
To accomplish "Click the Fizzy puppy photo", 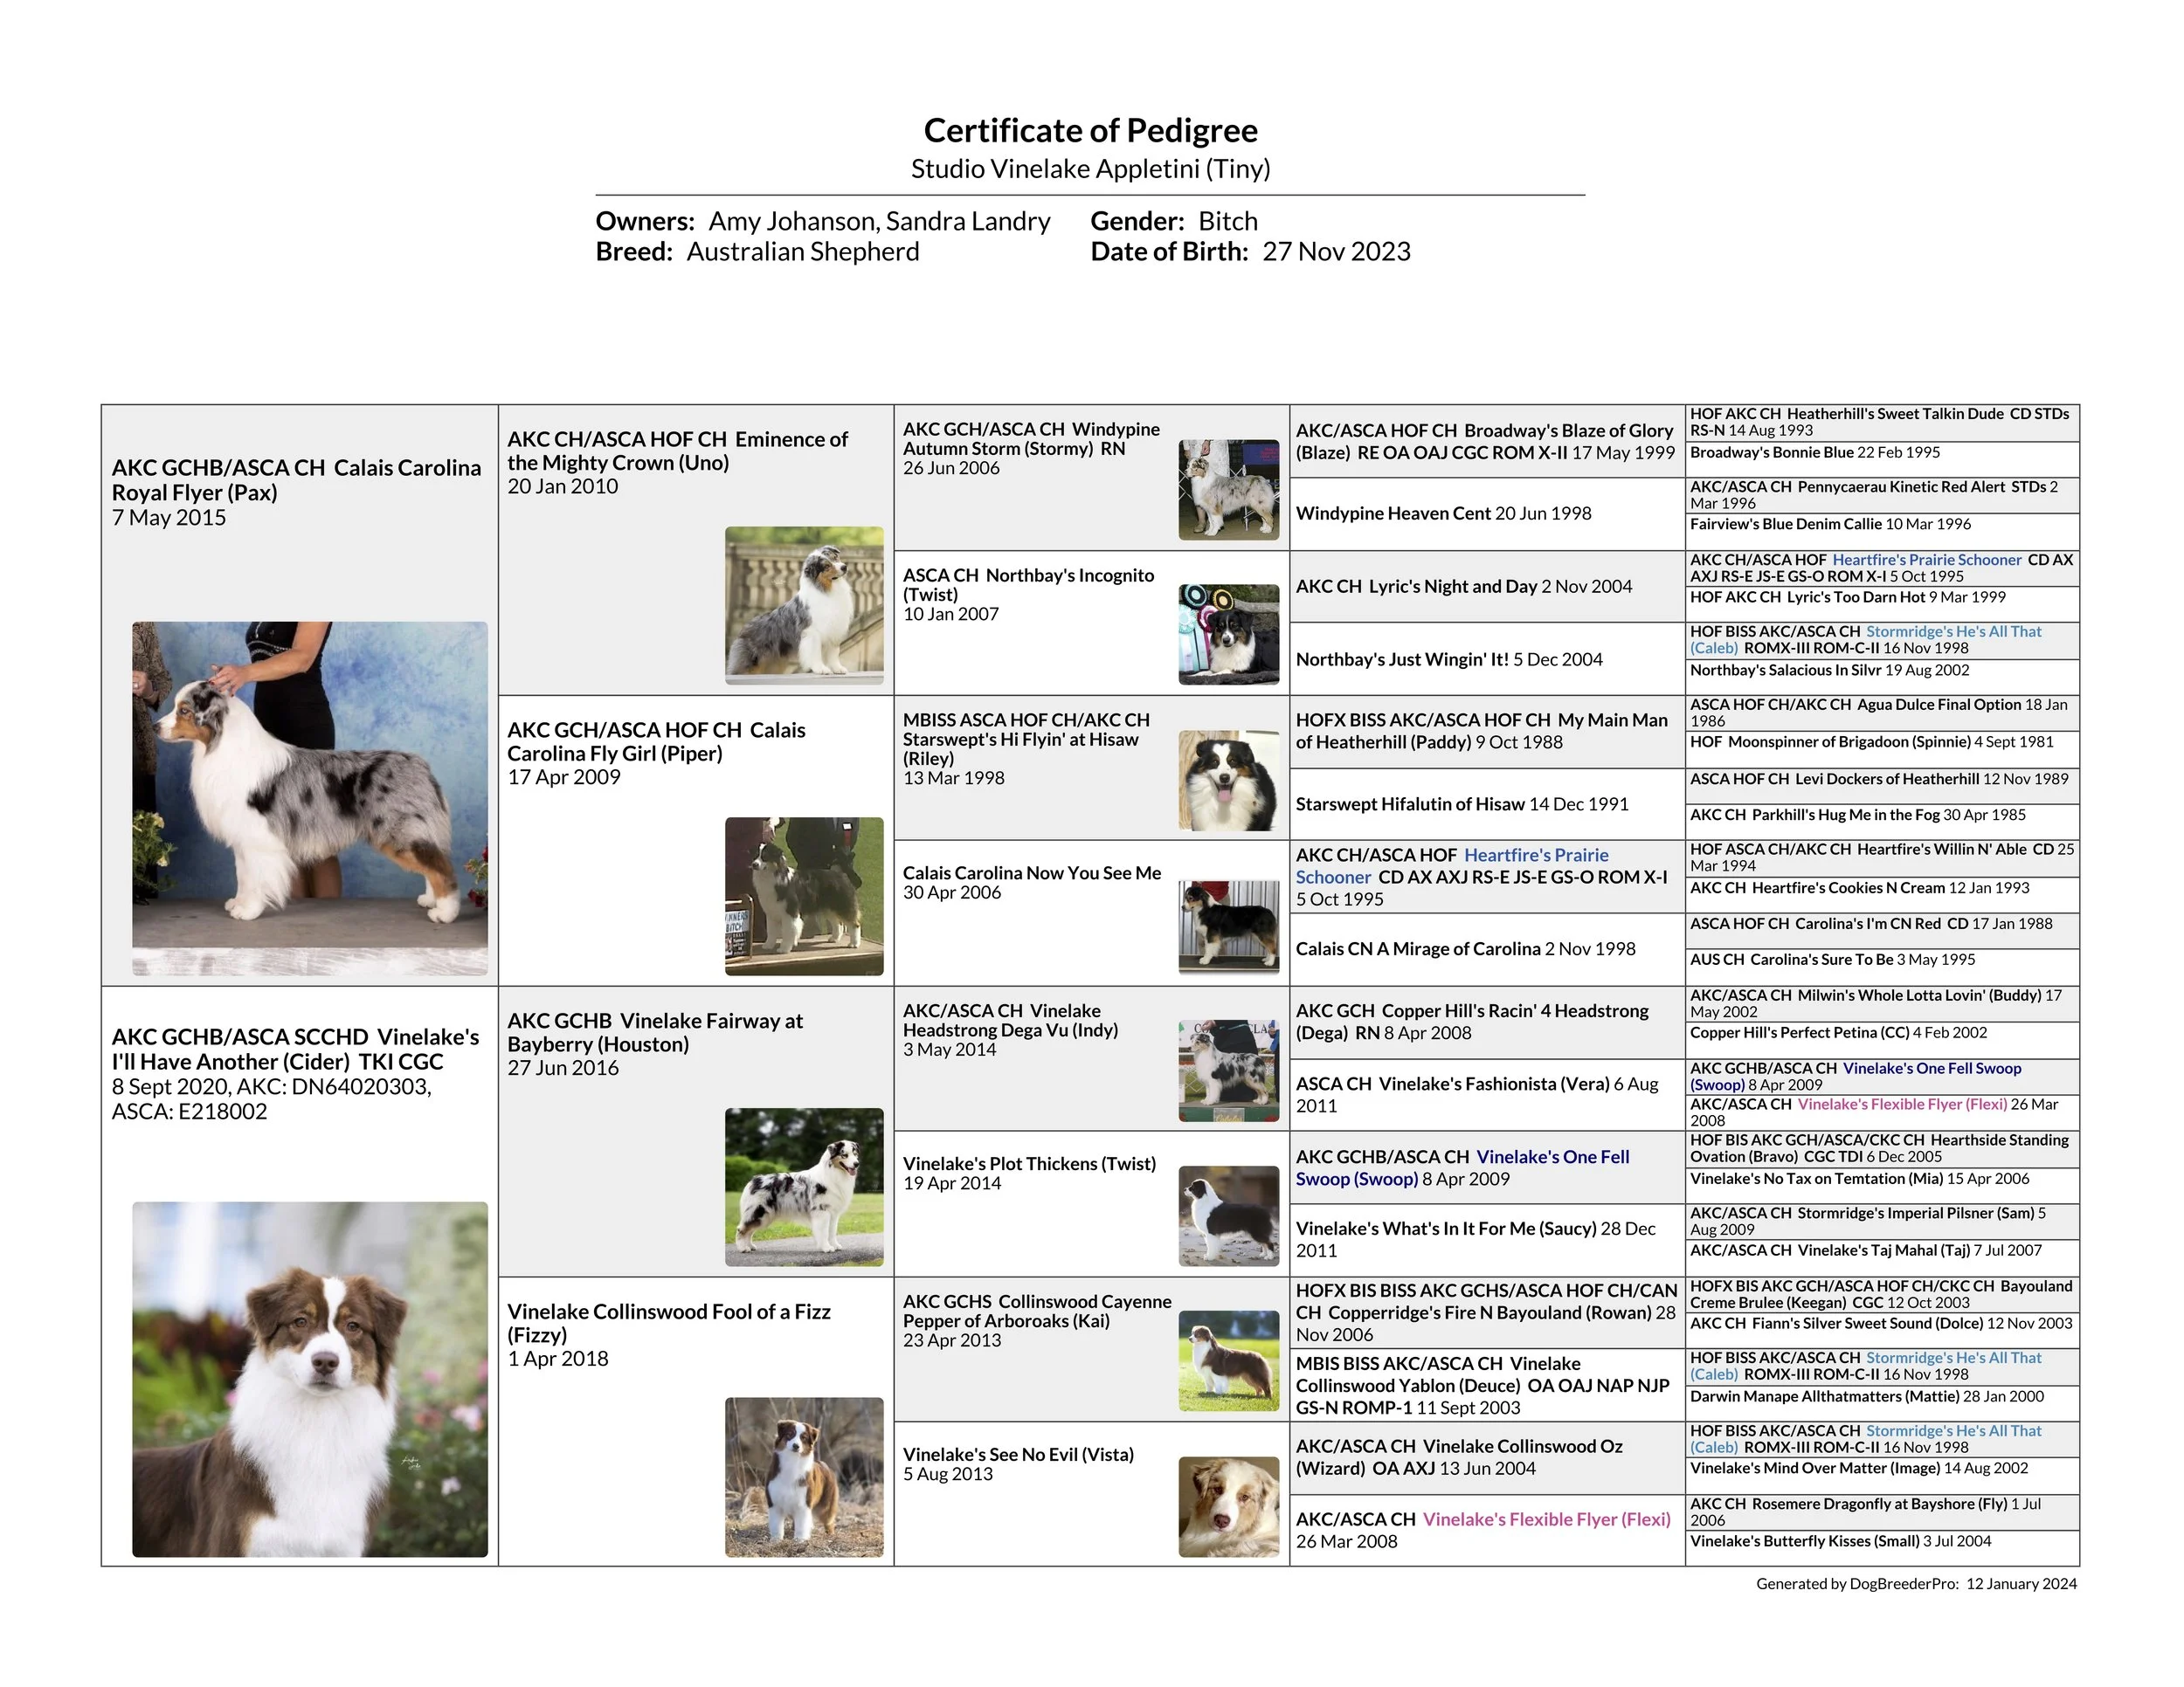I will [804, 1476].
